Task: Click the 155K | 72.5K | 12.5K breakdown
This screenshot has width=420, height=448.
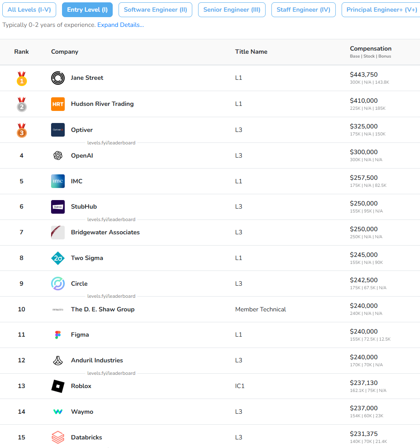Action: pos(370,339)
